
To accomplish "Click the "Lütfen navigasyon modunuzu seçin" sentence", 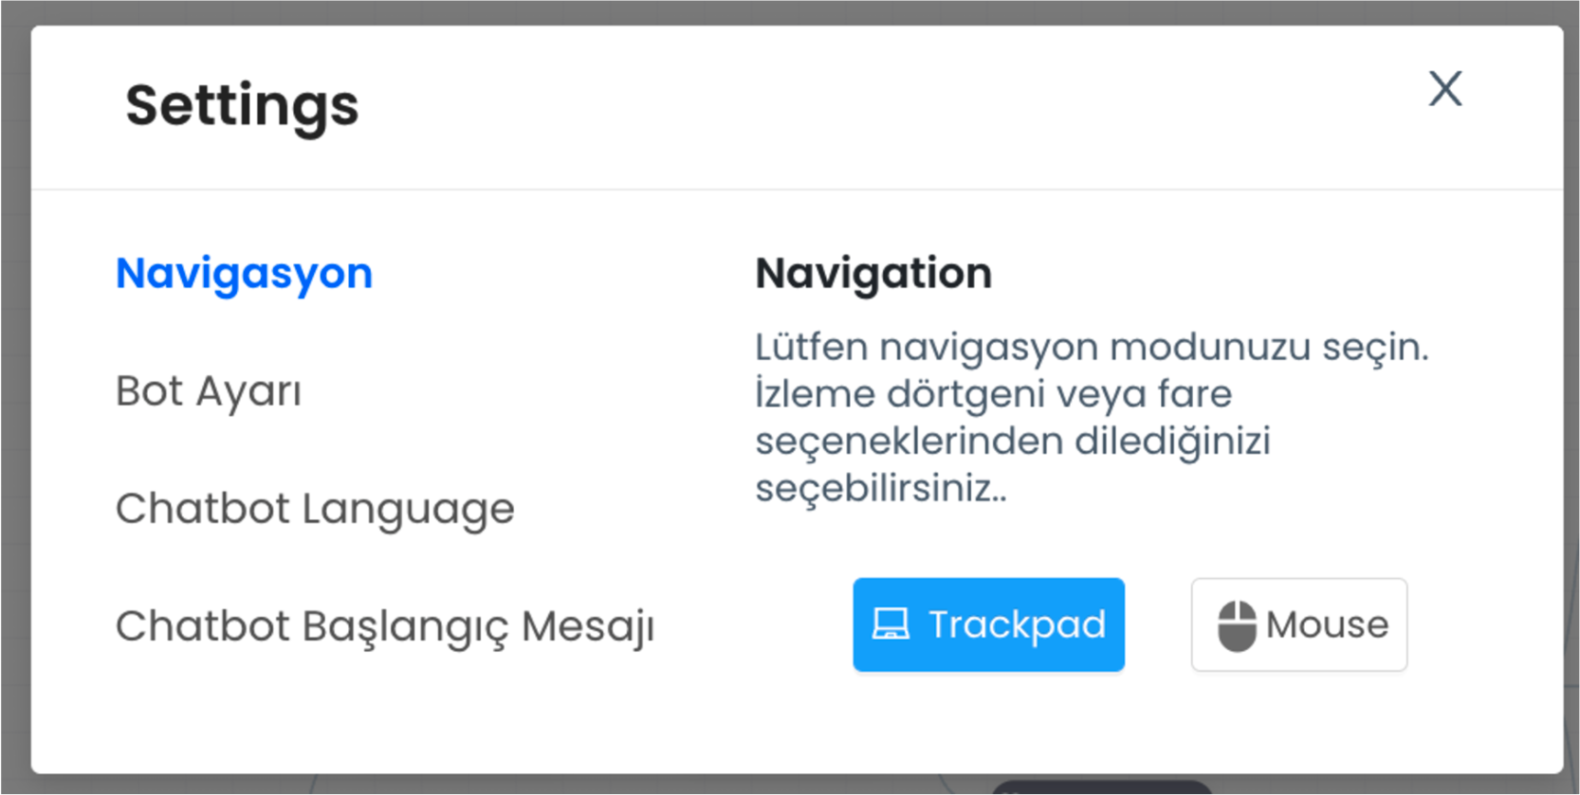I will point(1092,348).
